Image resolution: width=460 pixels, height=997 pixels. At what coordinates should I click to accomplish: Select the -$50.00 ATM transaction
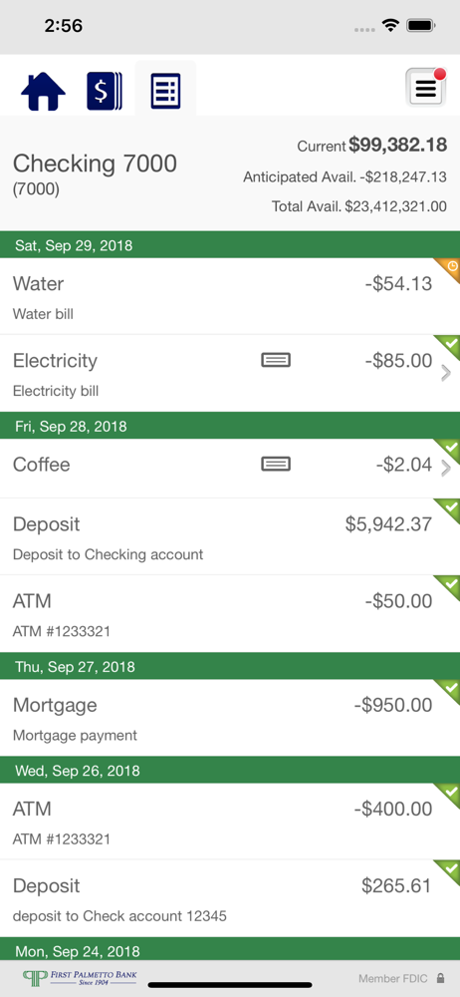(230, 613)
